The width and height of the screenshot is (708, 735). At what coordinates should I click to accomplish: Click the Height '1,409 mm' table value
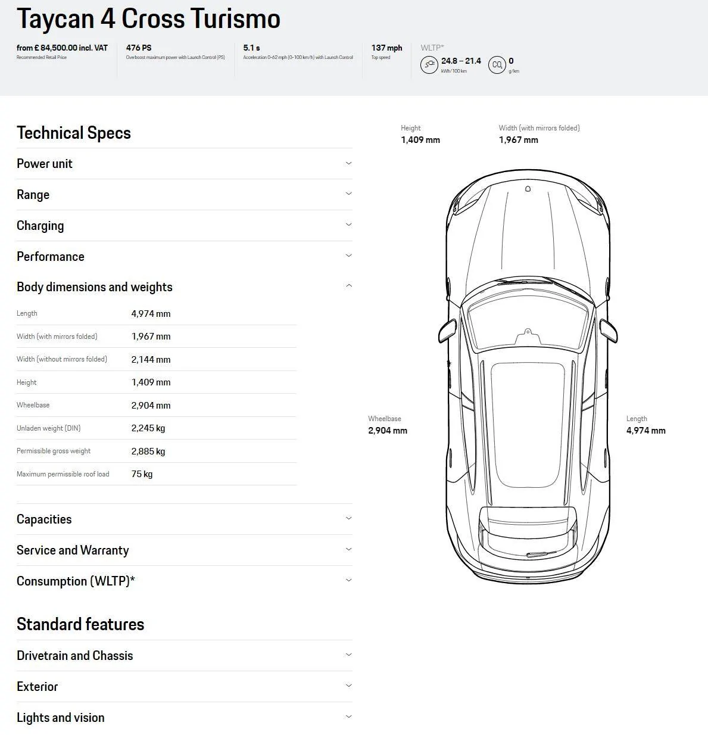point(151,382)
